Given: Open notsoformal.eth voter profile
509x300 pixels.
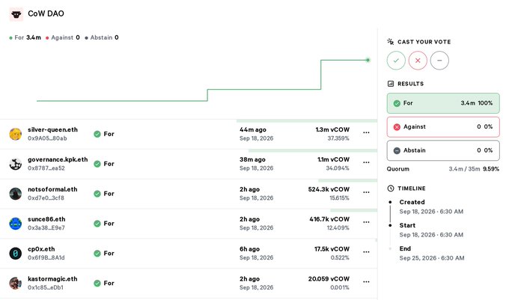Looking at the screenshot, I should click(52, 189).
